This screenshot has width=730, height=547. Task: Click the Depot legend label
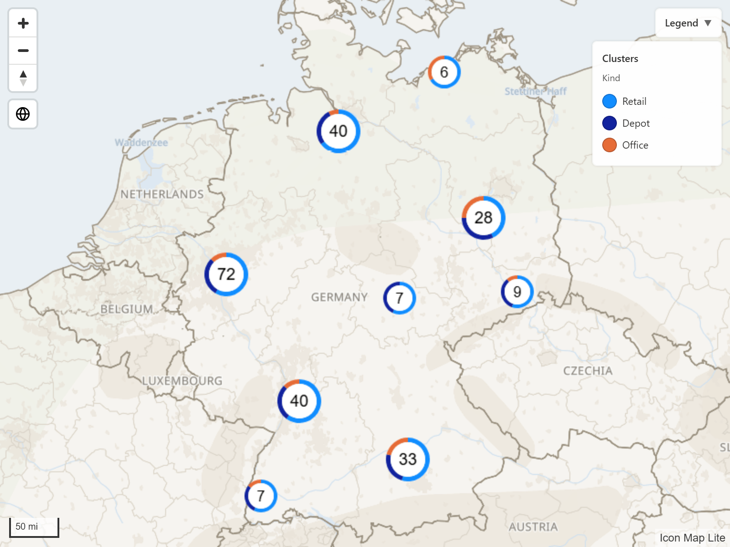tap(636, 123)
